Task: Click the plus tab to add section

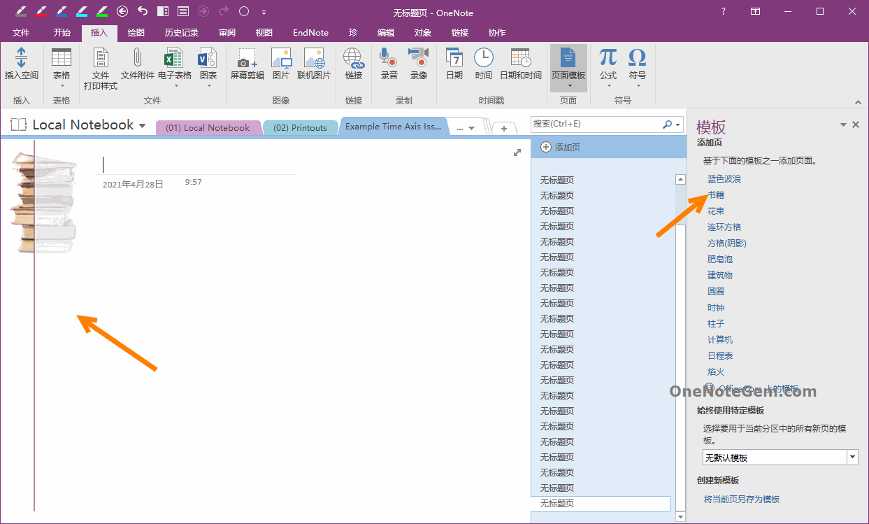Action: coord(504,129)
